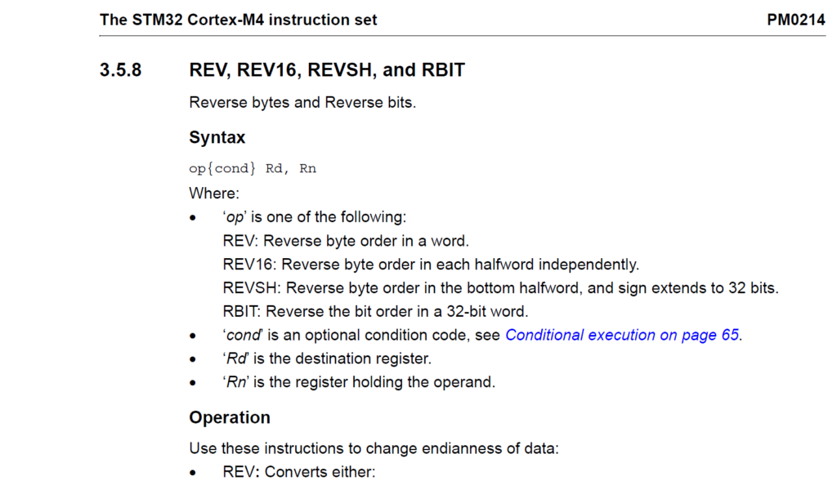
Task: Click the 'Reverse bytes and Reverse bits' sentence
Action: click(302, 104)
